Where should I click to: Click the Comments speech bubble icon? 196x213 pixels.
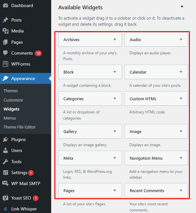point(5,53)
